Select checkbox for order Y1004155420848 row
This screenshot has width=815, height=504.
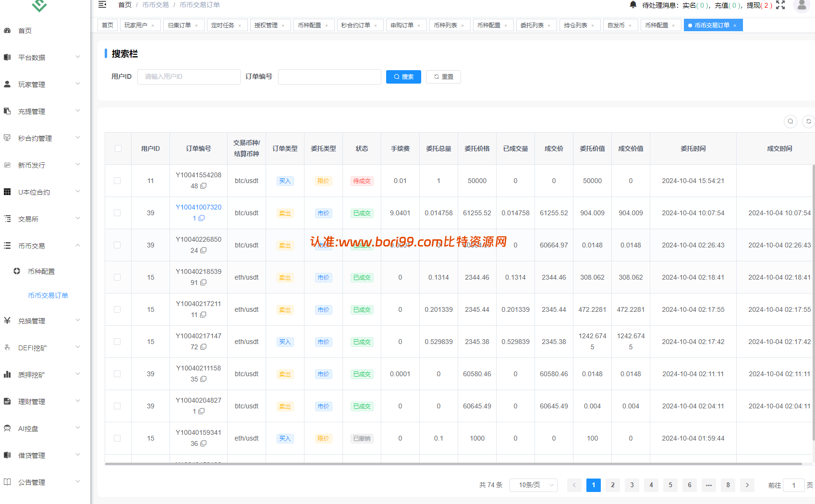click(x=117, y=181)
